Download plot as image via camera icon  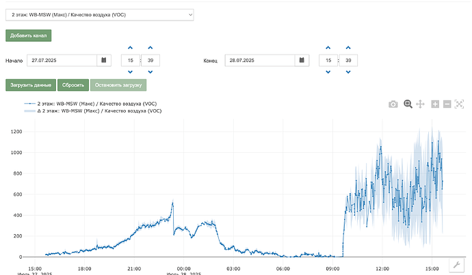(x=393, y=104)
